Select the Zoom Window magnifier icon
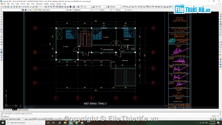The height and width of the screenshot is (125, 222). (51, 7)
